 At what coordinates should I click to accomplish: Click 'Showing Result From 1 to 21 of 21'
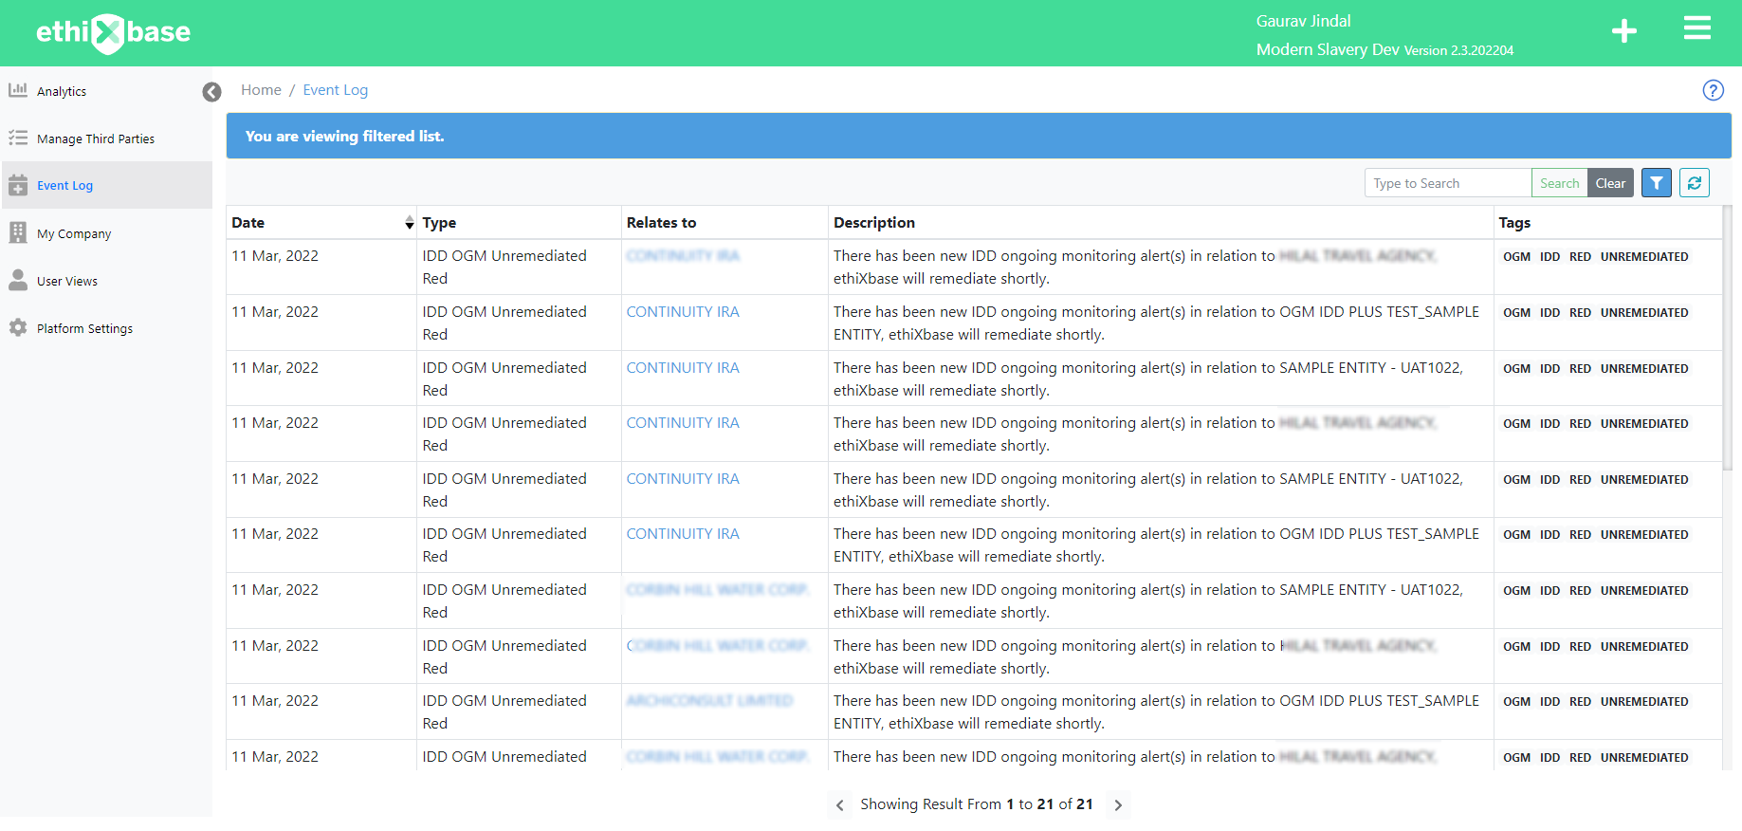(x=977, y=804)
